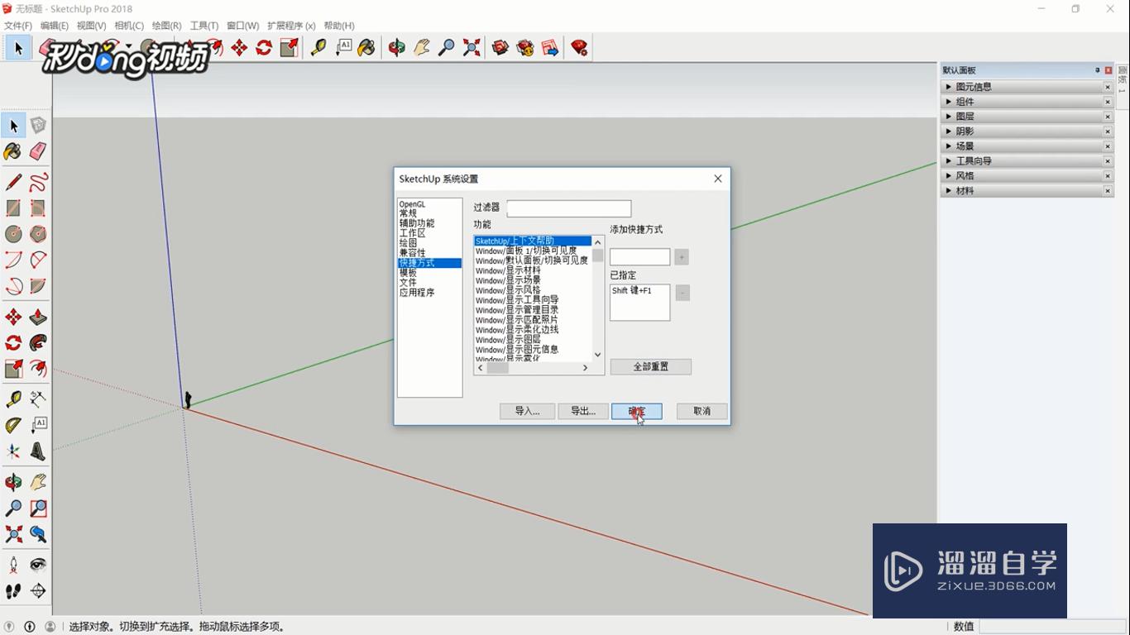Open the 编辑(E) menu
This screenshot has height=635, width=1130.
point(55,26)
